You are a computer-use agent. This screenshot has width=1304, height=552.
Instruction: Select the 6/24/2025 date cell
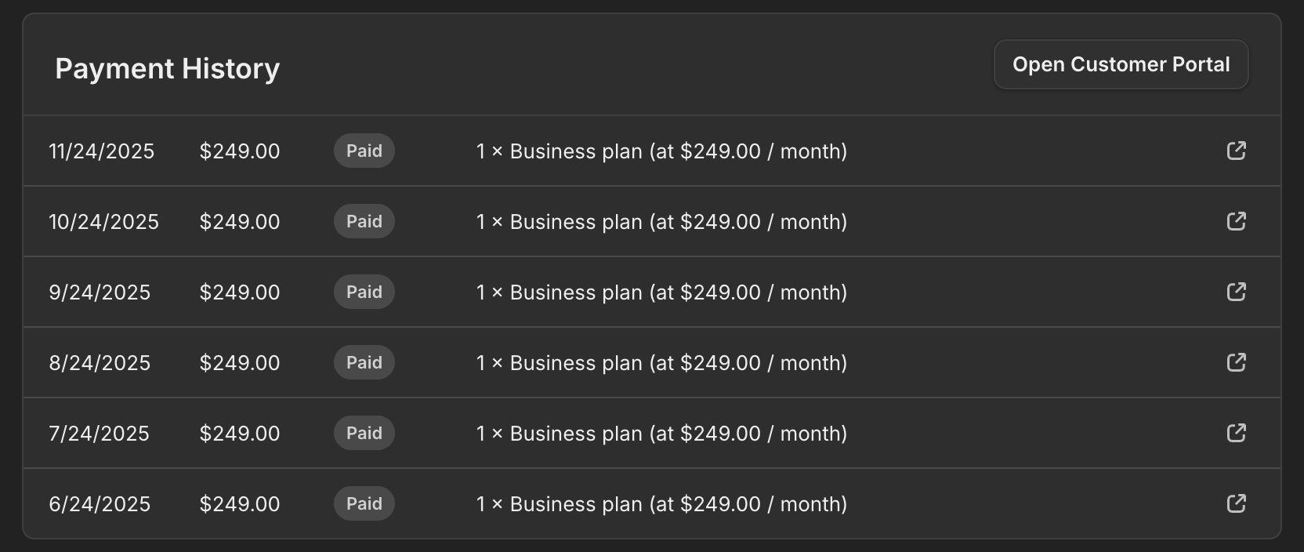point(100,504)
